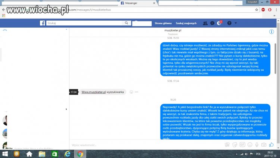
Task: Open the Windows Start button
Action: (5, 154)
